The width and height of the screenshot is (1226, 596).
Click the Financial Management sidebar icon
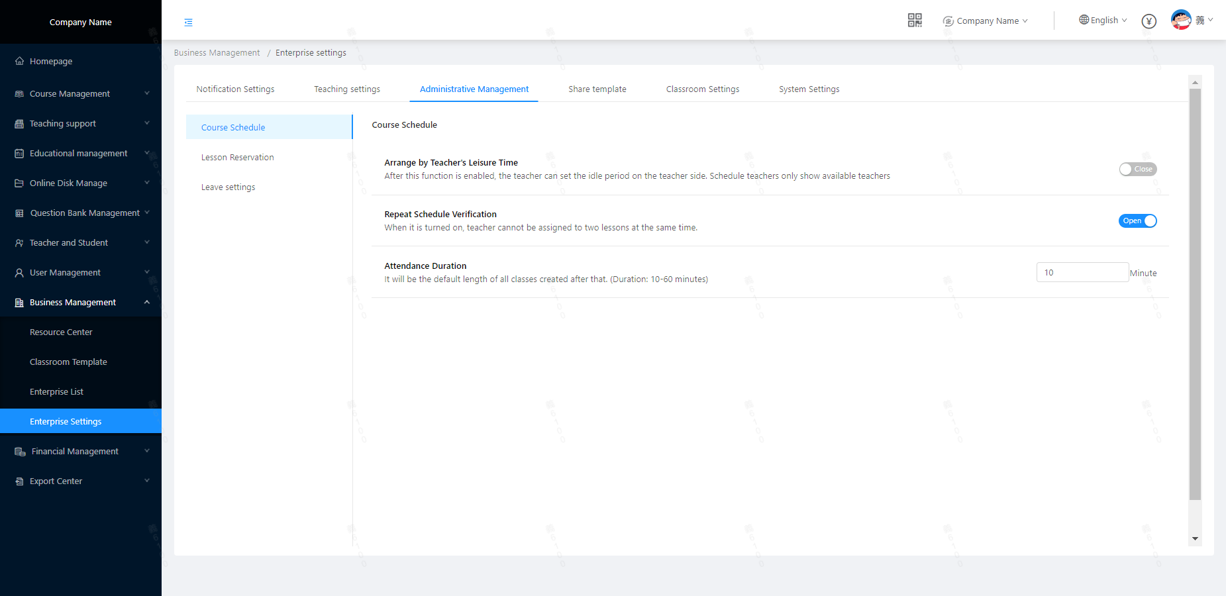pos(20,452)
